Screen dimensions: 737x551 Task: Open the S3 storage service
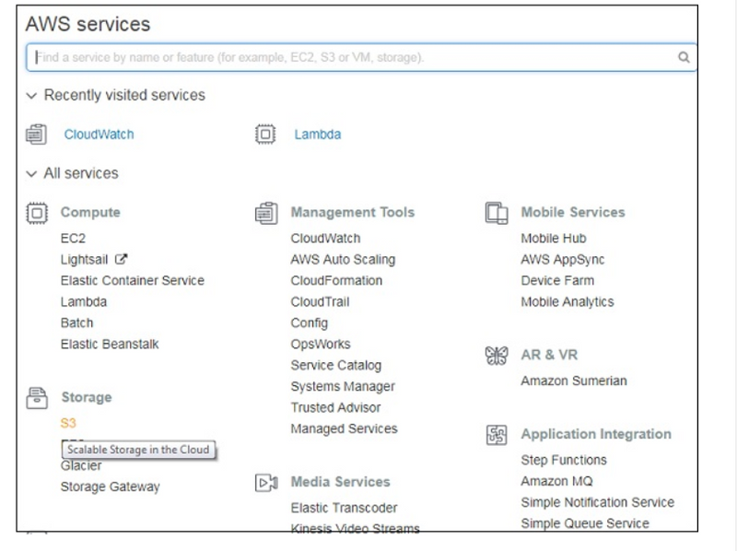(68, 424)
